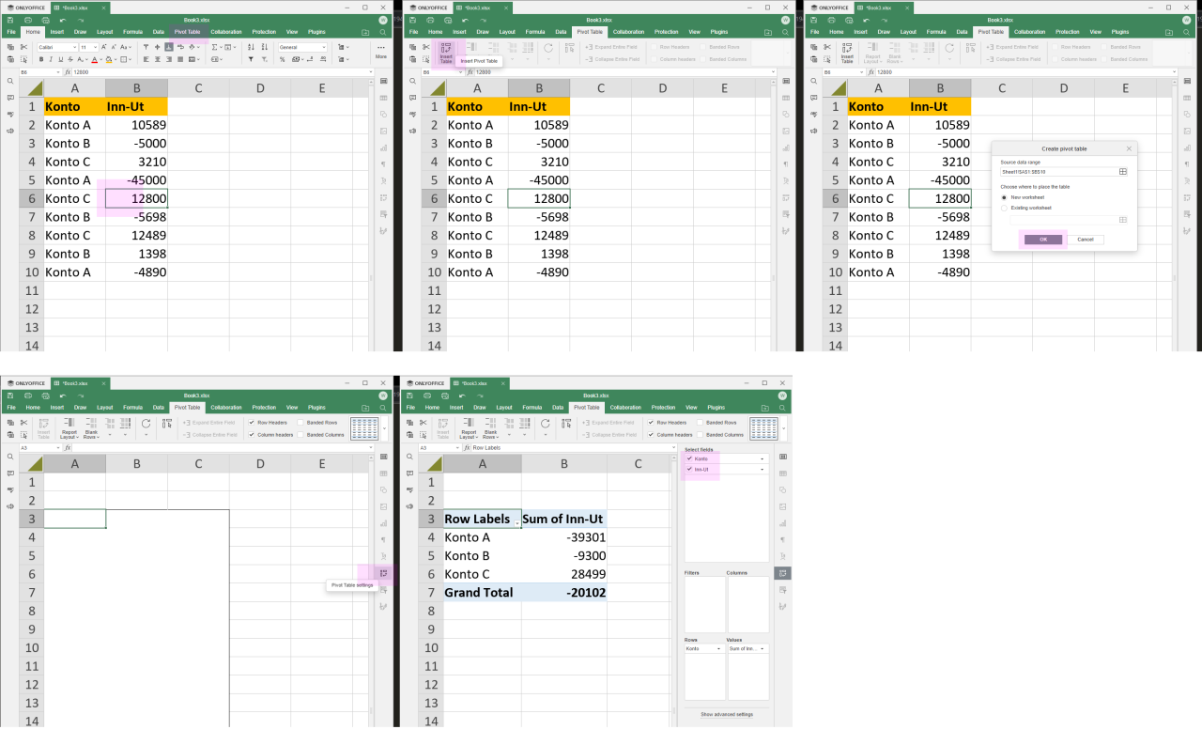Enable the Banded Rows checkbox

300,422
